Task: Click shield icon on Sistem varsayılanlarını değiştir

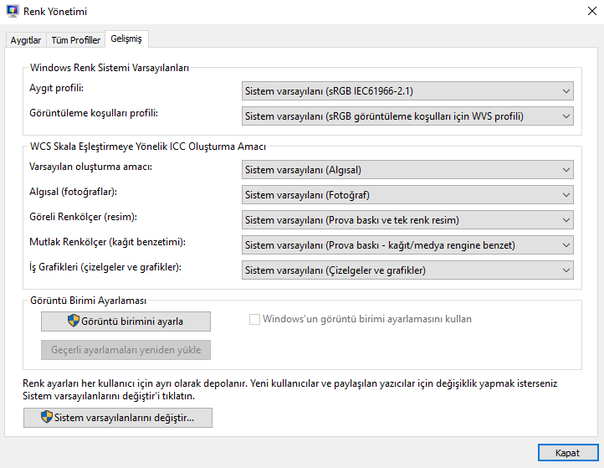Action: [47, 417]
